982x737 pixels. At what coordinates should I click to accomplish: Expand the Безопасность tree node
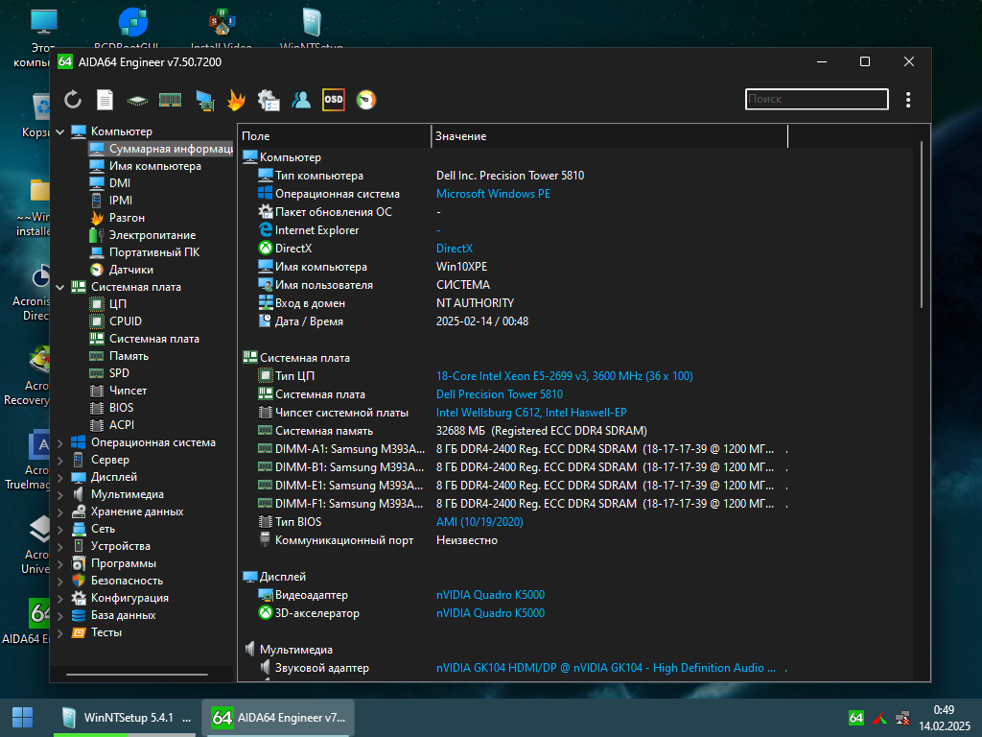tap(60, 581)
